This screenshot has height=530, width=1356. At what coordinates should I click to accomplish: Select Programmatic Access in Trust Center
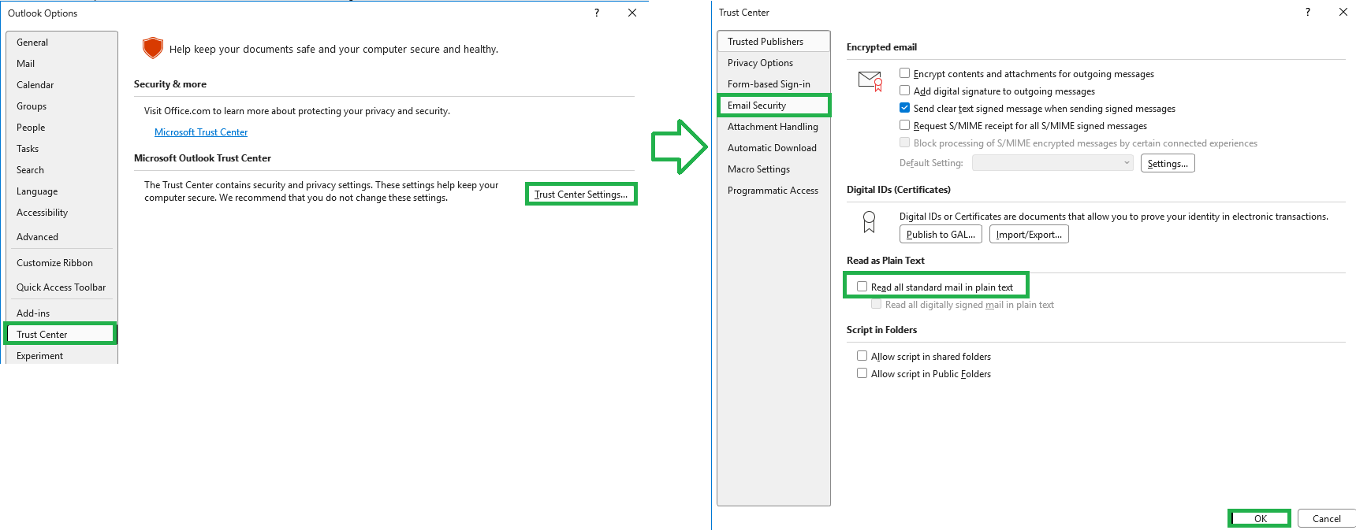point(773,191)
